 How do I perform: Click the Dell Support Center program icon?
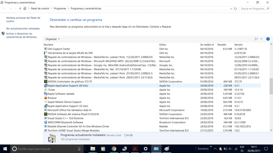pyautogui.click(x=45, y=49)
